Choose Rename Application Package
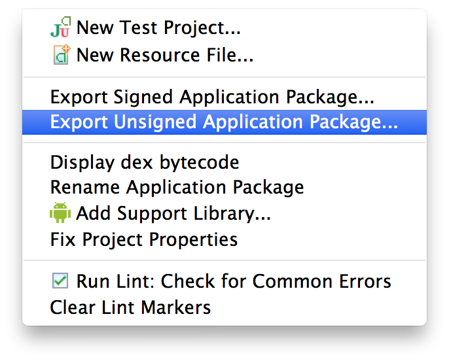Image resolution: width=449 pixels, height=361 pixels. (x=177, y=188)
